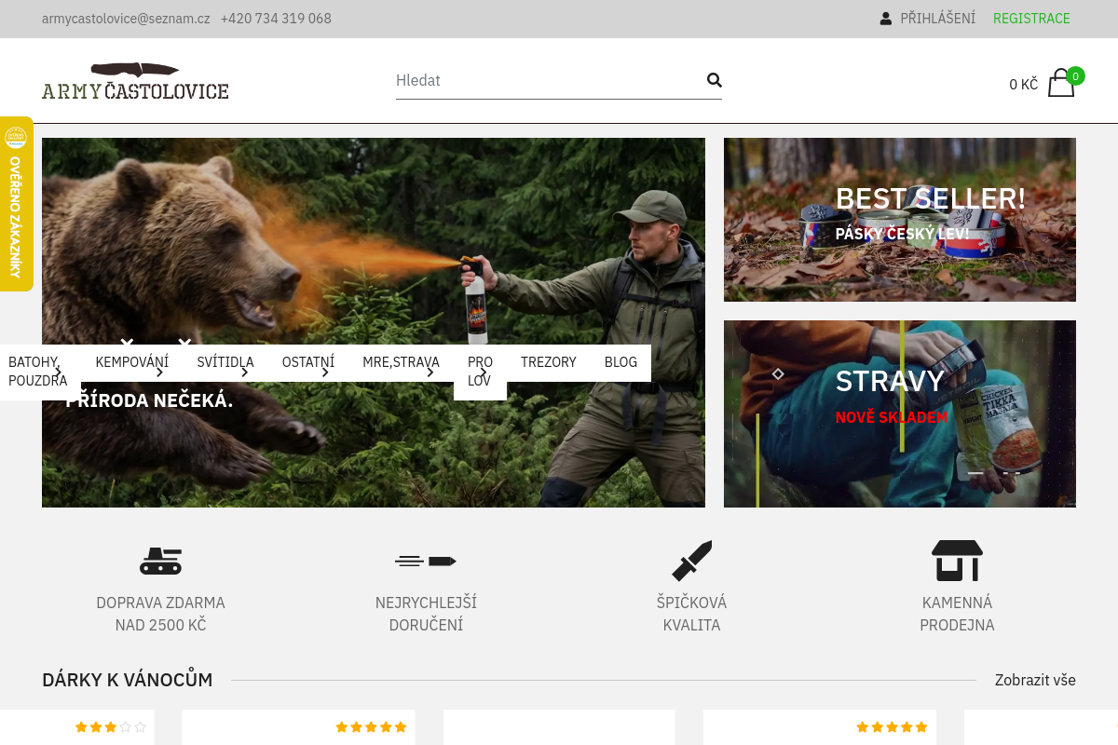Image resolution: width=1118 pixels, height=745 pixels.
Task: Click the knife icon for top quality
Action: 691,561
